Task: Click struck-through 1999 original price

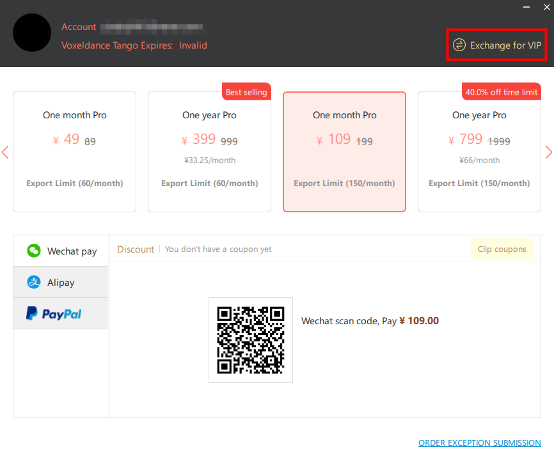Action: tap(499, 141)
